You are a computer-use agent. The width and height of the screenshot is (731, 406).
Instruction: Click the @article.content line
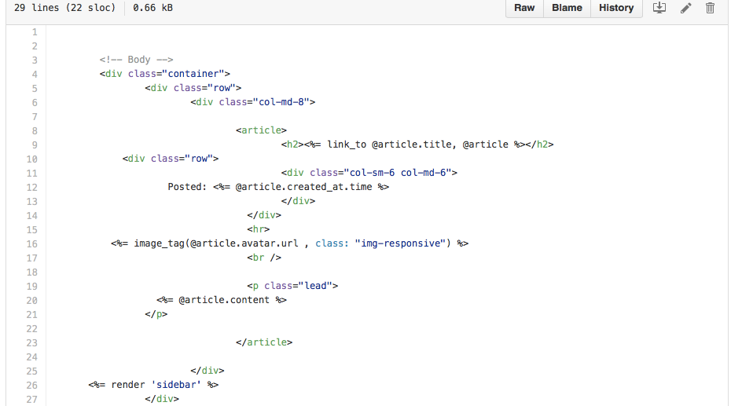(222, 300)
